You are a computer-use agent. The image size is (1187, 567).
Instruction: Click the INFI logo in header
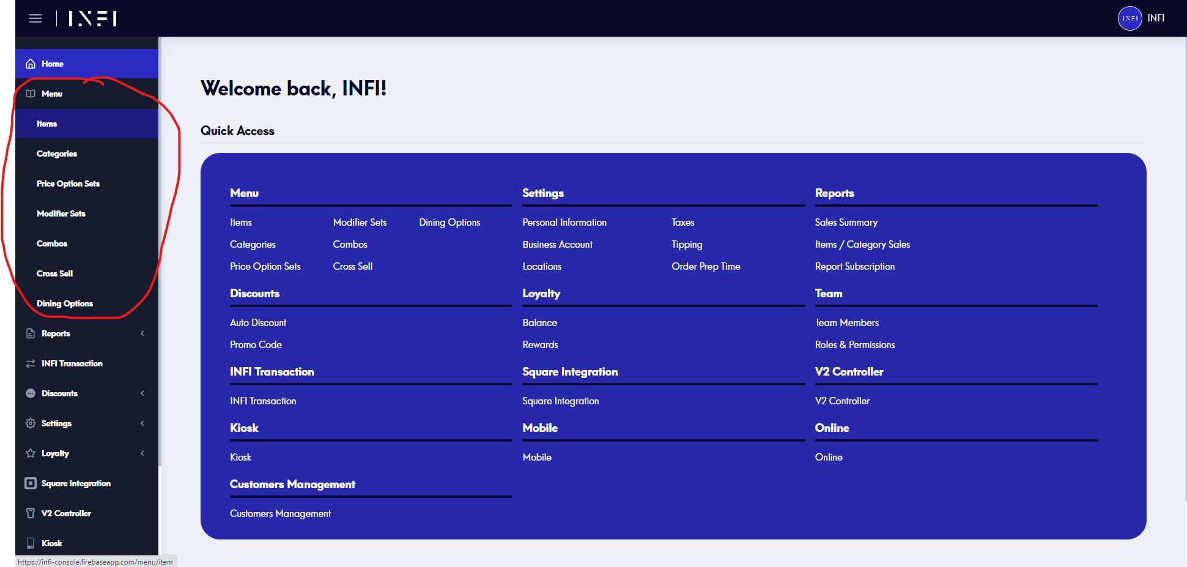point(93,18)
